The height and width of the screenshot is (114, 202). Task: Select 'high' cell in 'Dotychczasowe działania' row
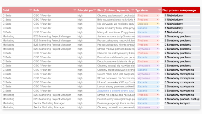coord(87,61)
